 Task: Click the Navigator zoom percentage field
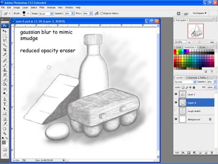(180, 42)
